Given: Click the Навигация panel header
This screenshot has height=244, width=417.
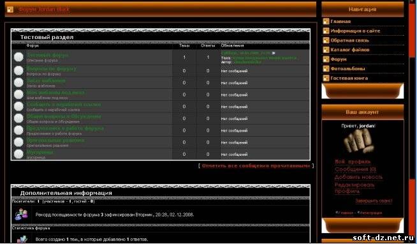Looking at the screenshot, I should (x=362, y=10).
